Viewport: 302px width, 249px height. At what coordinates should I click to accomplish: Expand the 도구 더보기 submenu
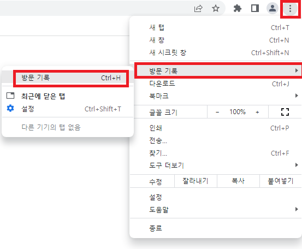pyautogui.click(x=216, y=165)
